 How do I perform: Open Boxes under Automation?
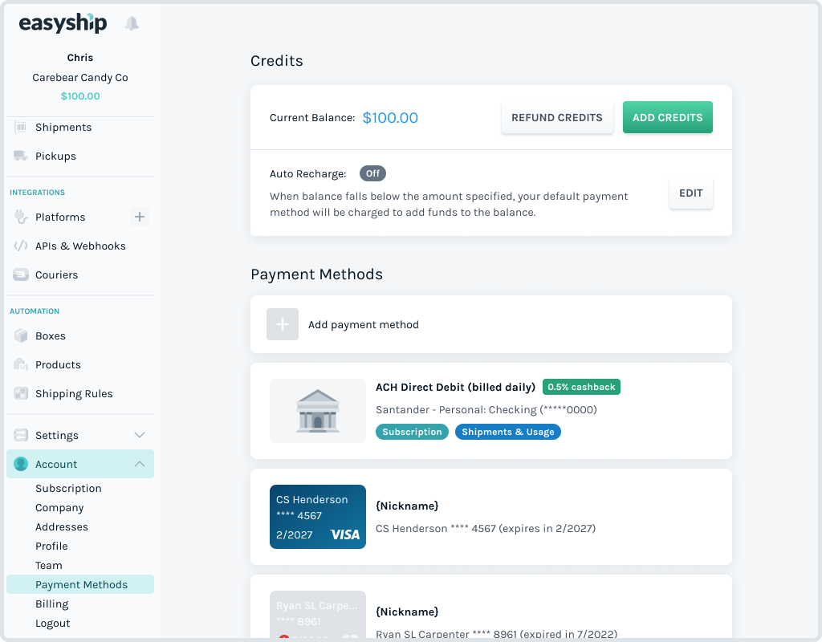click(x=51, y=336)
